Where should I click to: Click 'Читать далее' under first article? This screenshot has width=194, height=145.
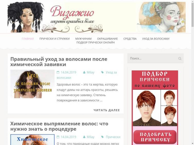tap(107, 110)
